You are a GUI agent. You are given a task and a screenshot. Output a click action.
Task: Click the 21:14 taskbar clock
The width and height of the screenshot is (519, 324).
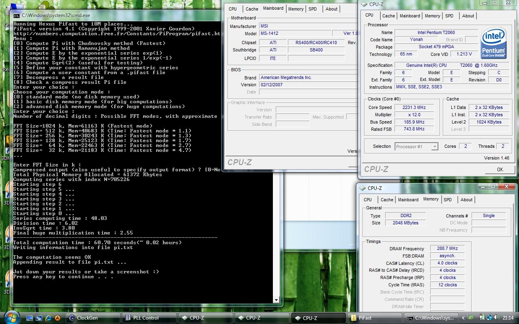tap(508, 318)
